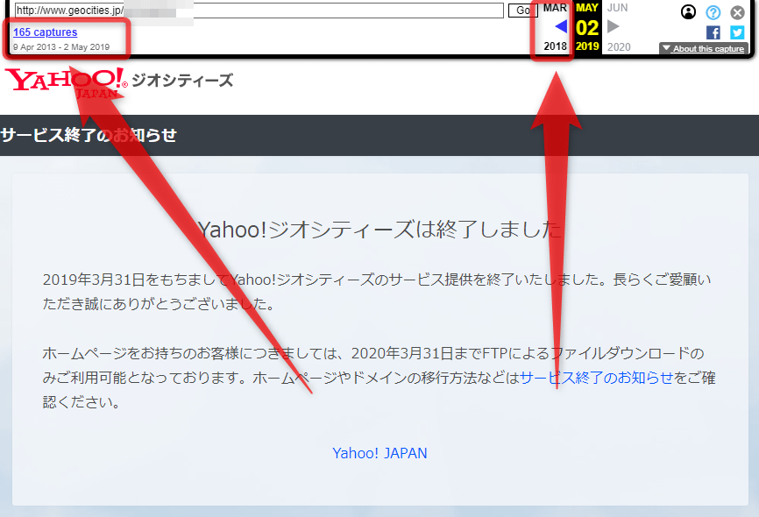This screenshot has height=517, width=759.
Task: Select the 2018 year in timeline
Action: [555, 46]
